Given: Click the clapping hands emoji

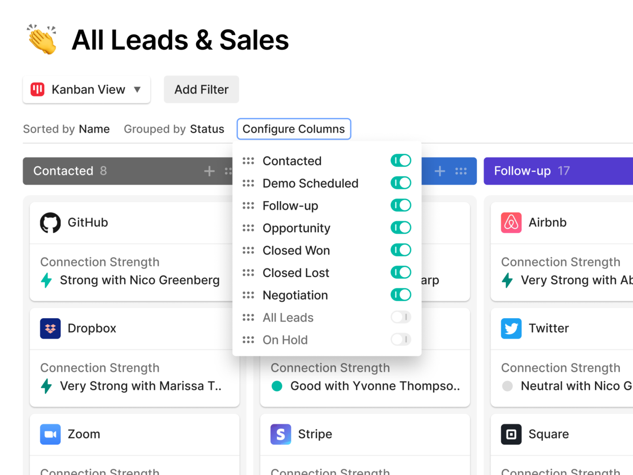Looking at the screenshot, I should click(42, 40).
